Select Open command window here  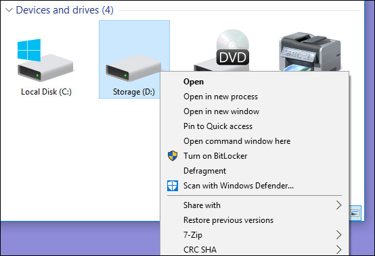[x=255, y=141]
